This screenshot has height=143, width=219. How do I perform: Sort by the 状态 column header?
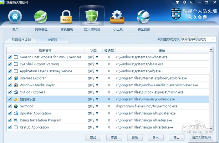click(93, 50)
